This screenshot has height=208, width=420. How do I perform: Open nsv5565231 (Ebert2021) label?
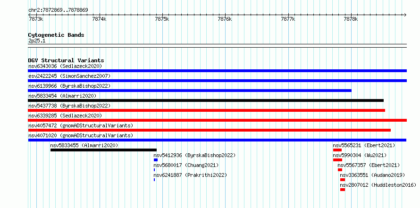click(x=364, y=145)
